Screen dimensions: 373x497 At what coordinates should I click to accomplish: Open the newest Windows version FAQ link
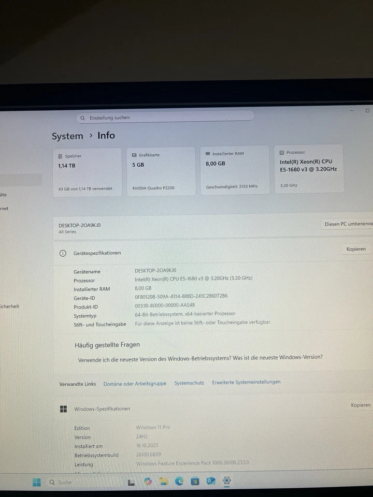200,358
